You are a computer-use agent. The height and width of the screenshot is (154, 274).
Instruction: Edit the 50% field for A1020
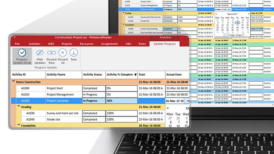122,101
